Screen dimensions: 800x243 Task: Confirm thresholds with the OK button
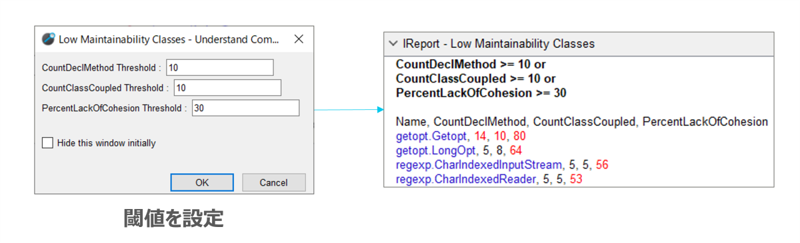click(x=202, y=182)
